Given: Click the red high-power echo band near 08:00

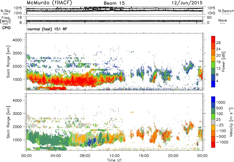Looking at the screenshot, I should click(84, 80).
